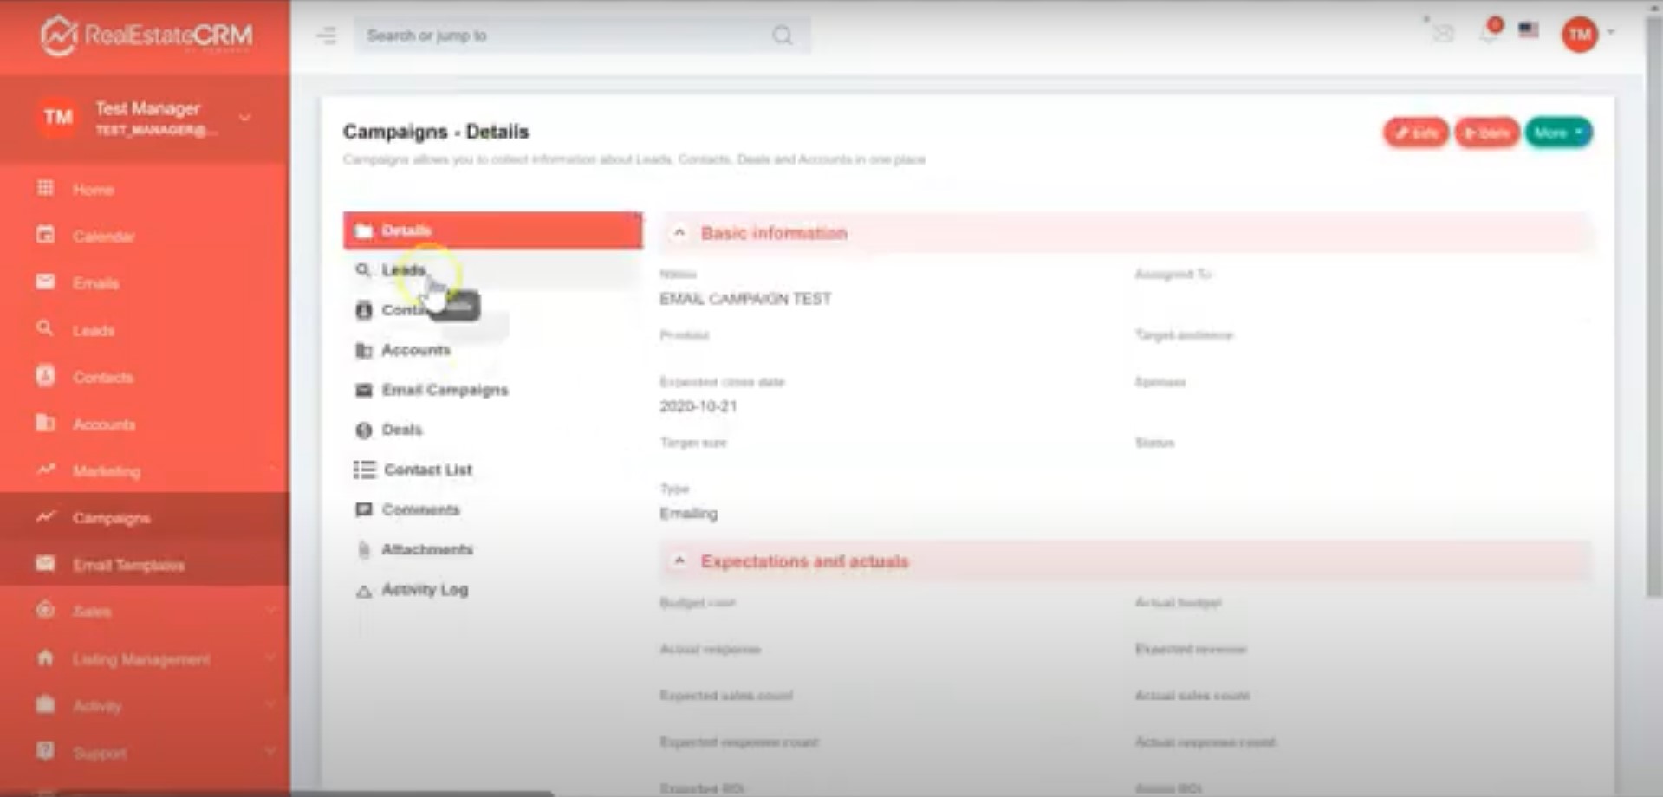The height and width of the screenshot is (797, 1663).
Task: Toggle the sidebar with the hamburger icon
Action: point(327,36)
